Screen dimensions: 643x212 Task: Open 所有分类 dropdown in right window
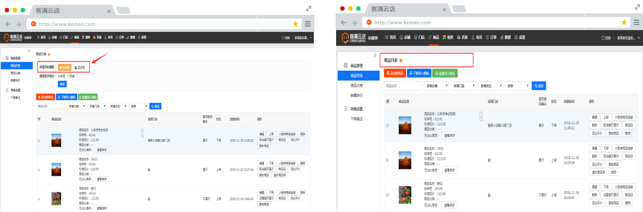[x=436, y=86]
